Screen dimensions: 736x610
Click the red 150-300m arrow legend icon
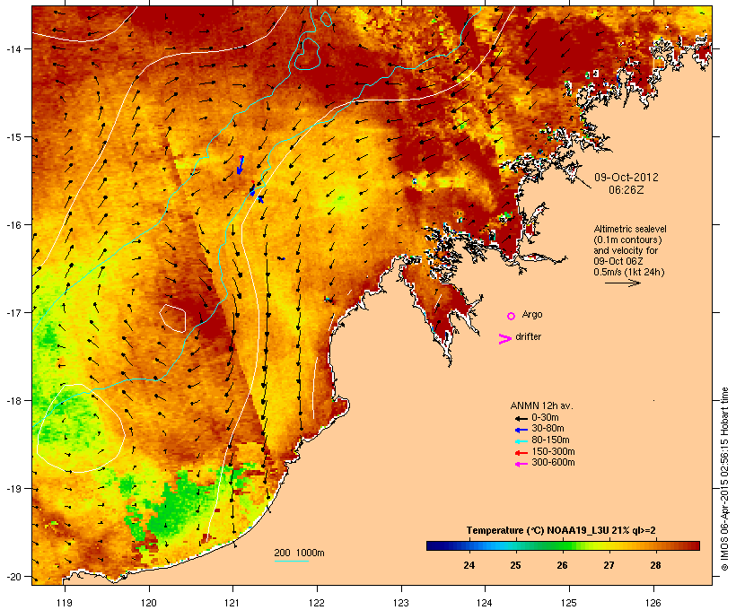521,453
